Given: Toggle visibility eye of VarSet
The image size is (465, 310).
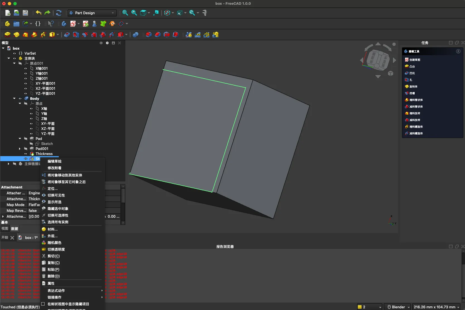Looking at the screenshot, I should click(x=14, y=53).
